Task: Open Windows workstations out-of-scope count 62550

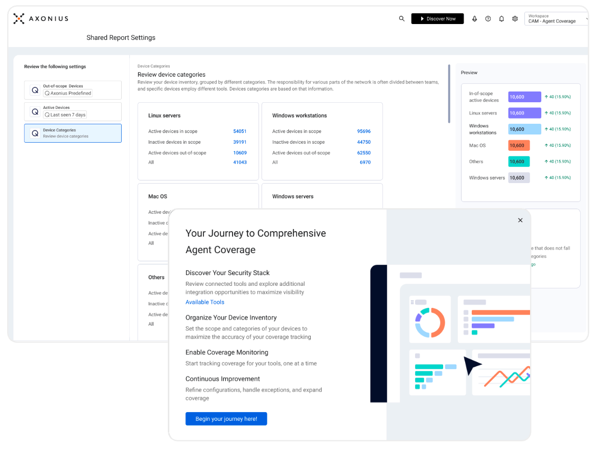Action: point(363,152)
